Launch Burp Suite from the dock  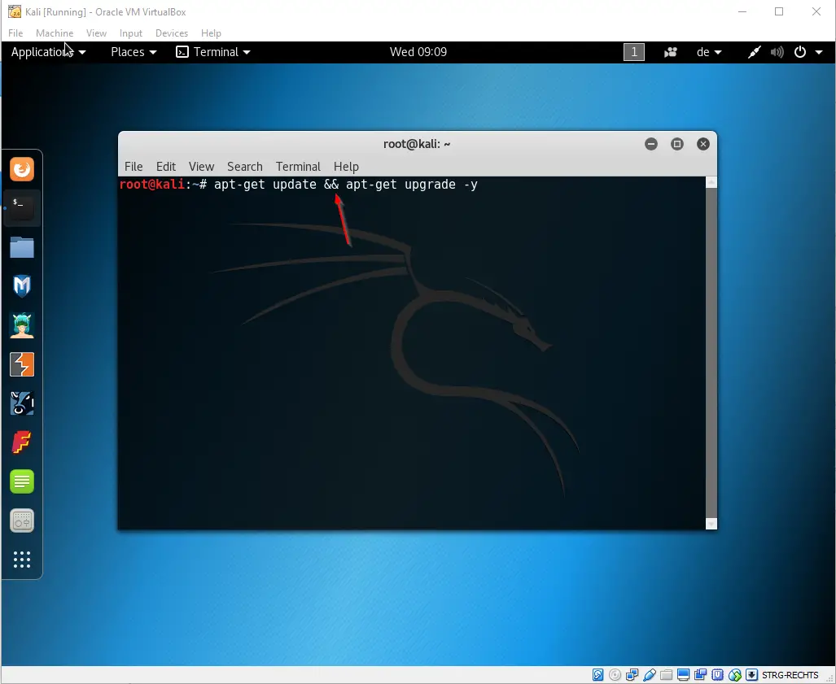(x=22, y=364)
